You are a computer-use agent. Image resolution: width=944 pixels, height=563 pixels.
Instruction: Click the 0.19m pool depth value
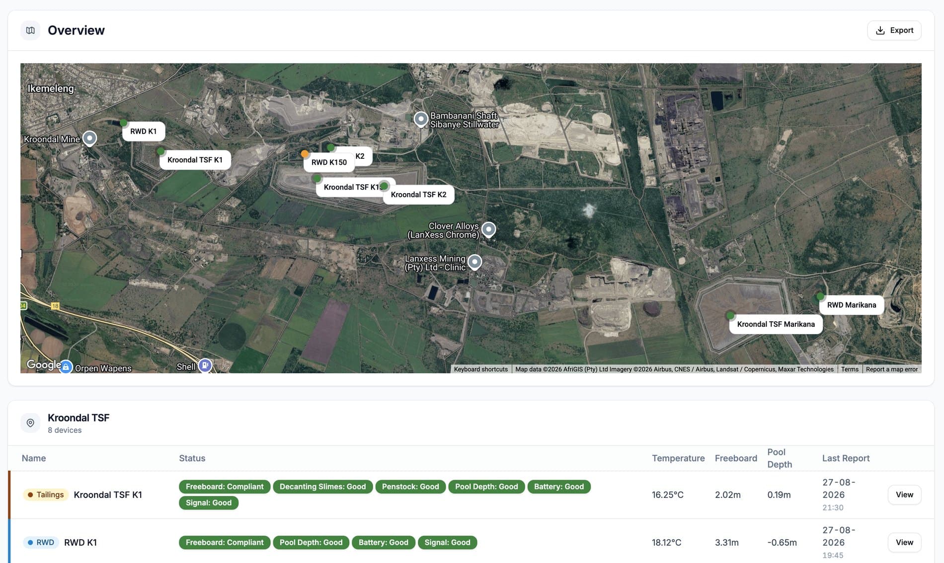(779, 495)
